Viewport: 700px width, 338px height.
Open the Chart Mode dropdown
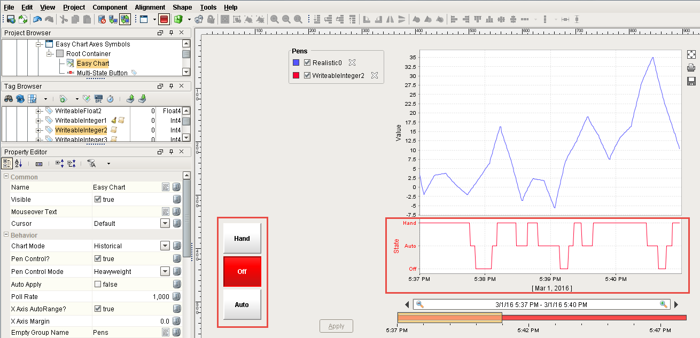[x=165, y=246]
